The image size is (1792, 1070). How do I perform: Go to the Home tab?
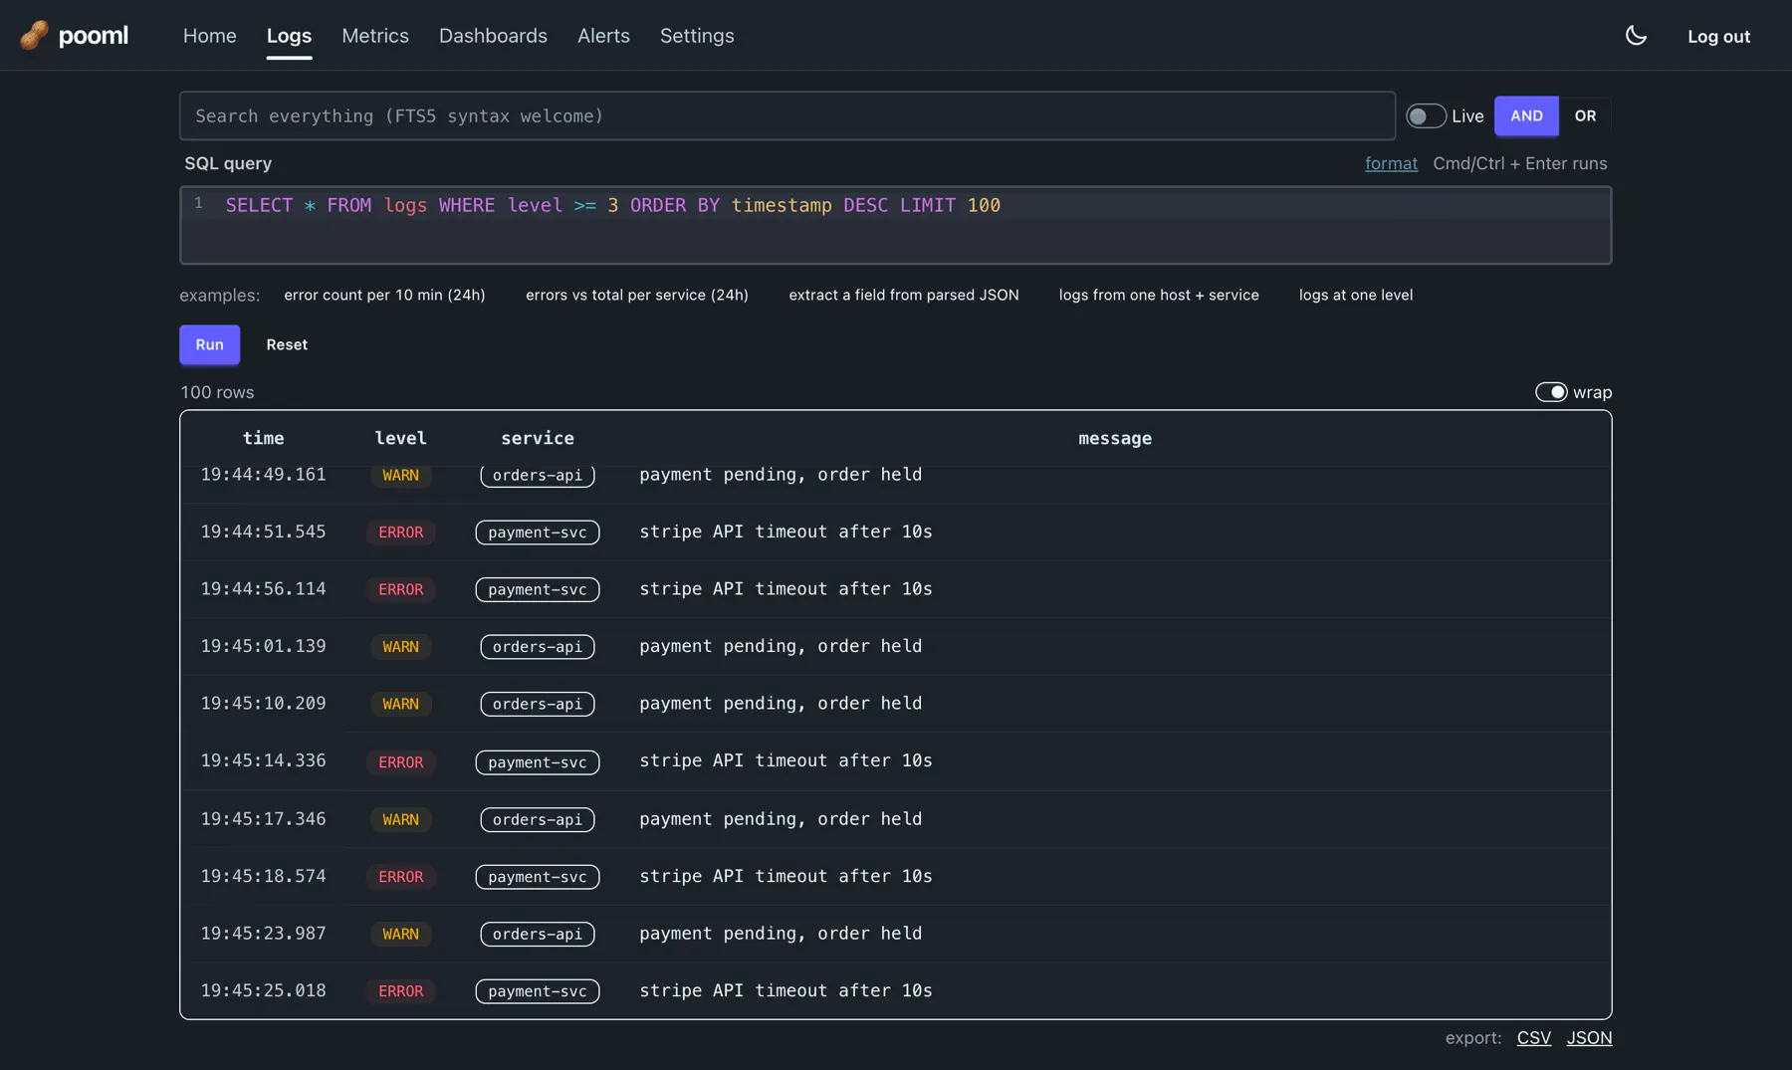(210, 36)
